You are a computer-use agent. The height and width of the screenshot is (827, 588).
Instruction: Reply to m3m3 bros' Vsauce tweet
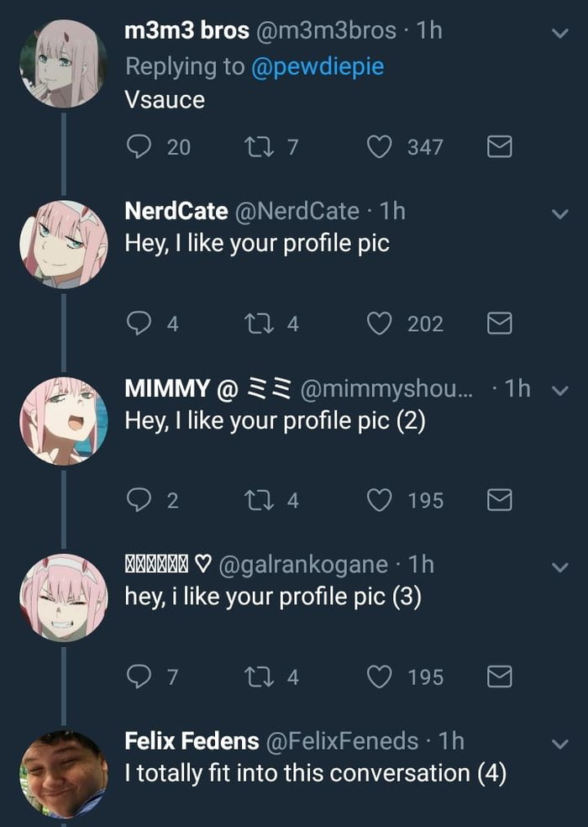tap(138, 147)
